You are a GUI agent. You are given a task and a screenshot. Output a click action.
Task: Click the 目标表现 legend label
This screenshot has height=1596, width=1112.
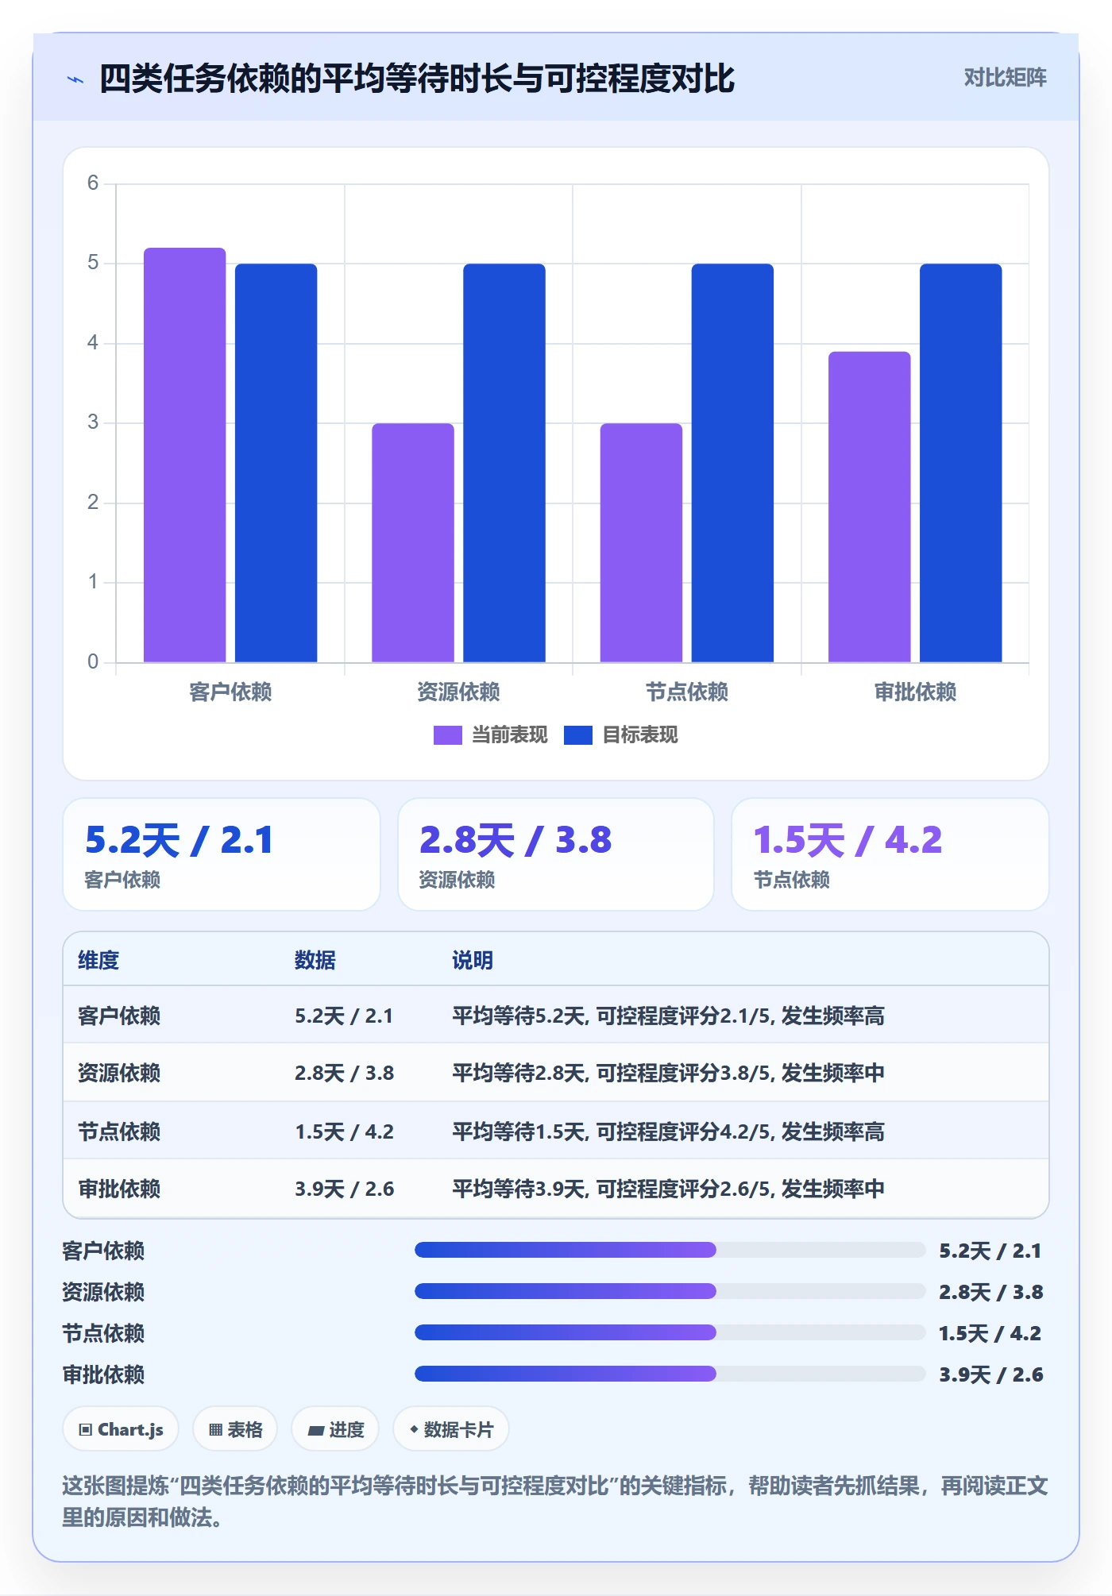640,735
